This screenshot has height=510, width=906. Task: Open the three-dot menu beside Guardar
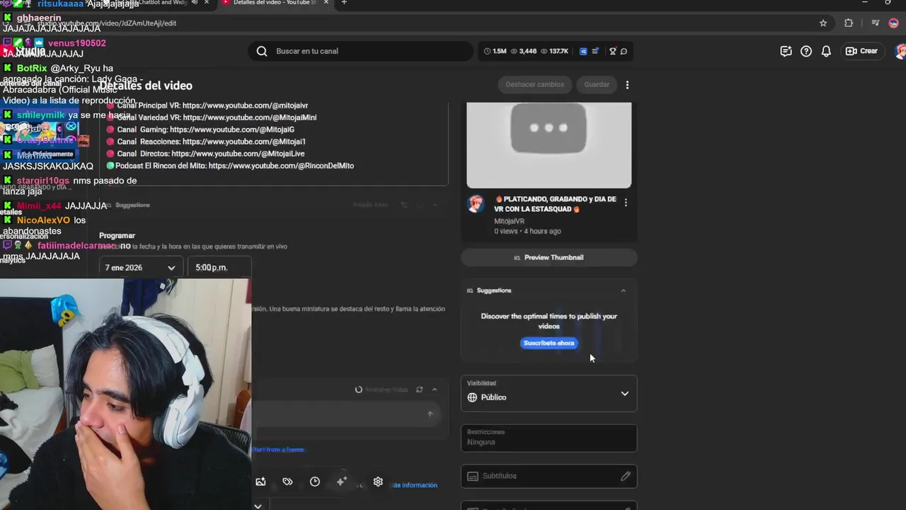pyautogui.click(x=627, y=85)
